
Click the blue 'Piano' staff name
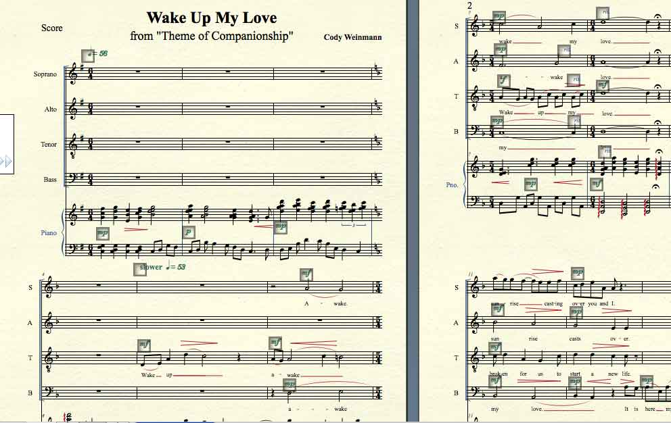[x=49, y=232]
